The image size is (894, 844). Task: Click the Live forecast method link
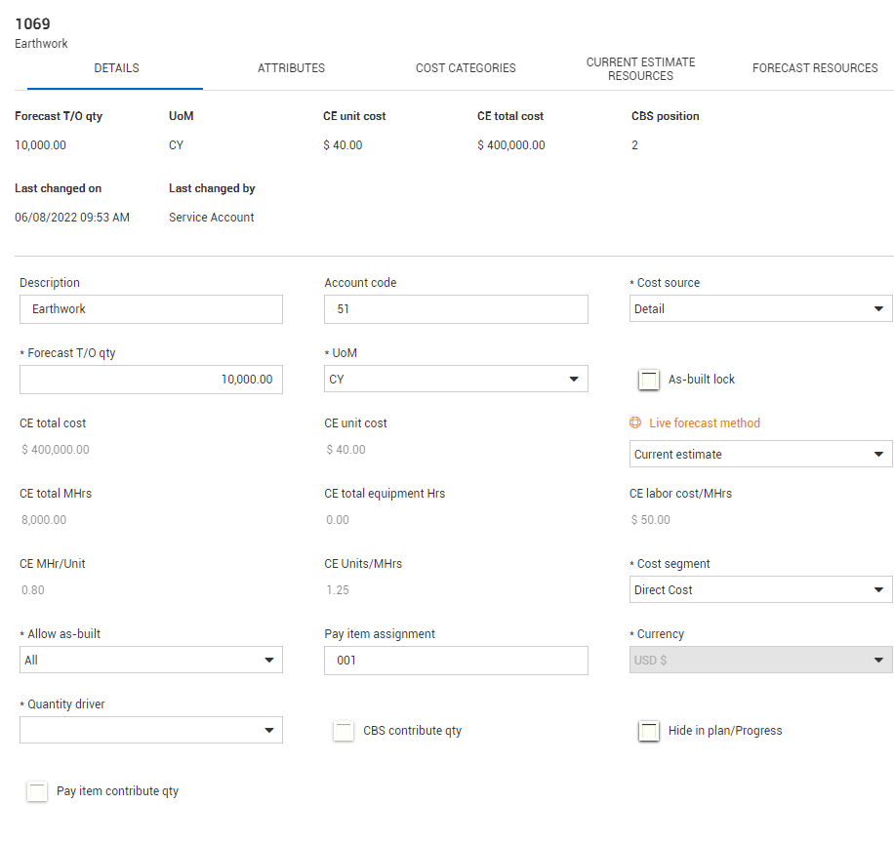704,423
